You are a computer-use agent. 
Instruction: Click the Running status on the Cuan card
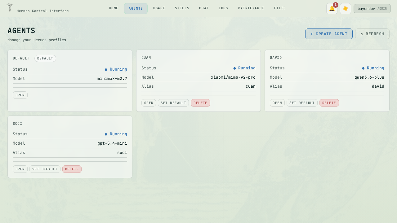click(x=244, y=68)
